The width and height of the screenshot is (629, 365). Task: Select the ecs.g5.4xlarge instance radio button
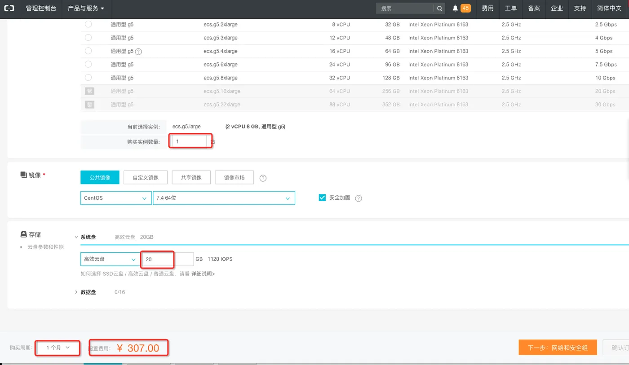point(88,51)
